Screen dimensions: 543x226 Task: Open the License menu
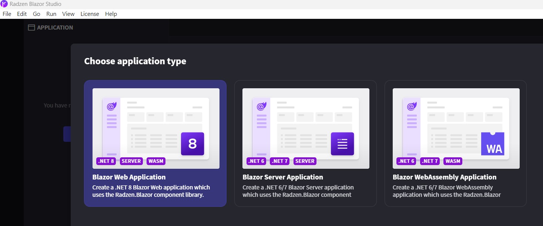(x=90, y=14)
